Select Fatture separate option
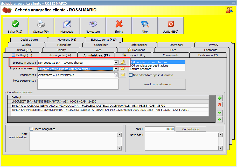Image resolution: width=237 pixels, height=167 pixels. click(157, 69)
